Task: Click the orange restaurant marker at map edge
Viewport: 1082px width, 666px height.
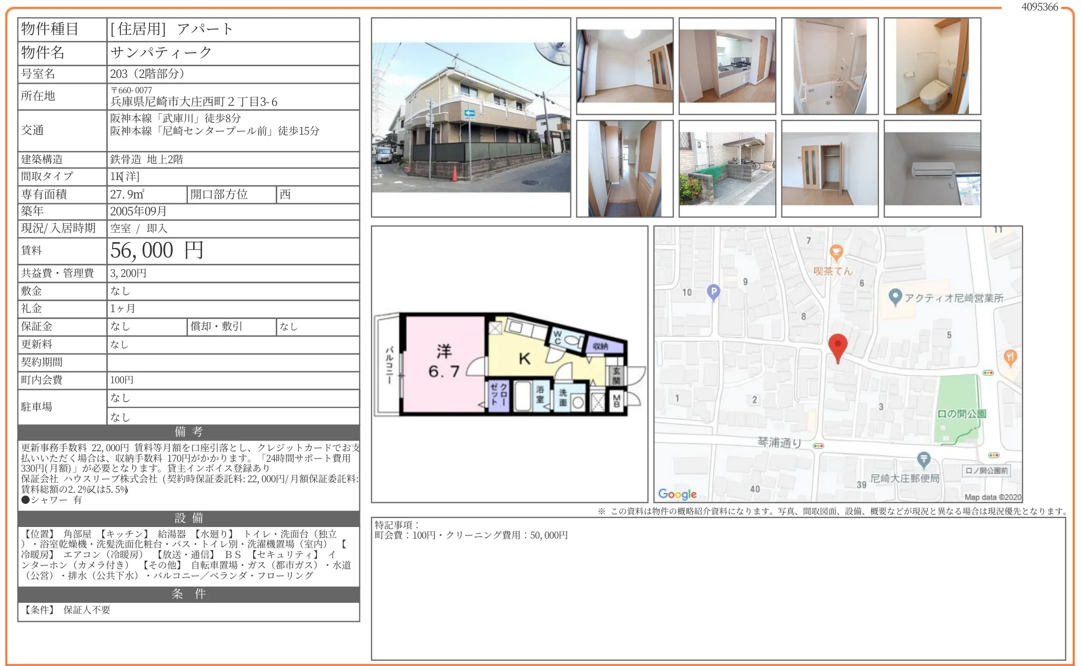Action: pyautogui.click(x=1009, y=357)
